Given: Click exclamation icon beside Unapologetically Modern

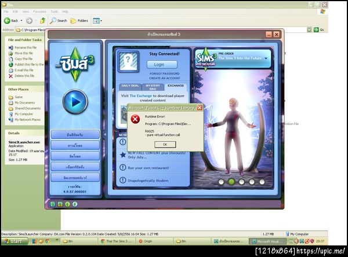Looking at the screenshot, I should 123,180.
